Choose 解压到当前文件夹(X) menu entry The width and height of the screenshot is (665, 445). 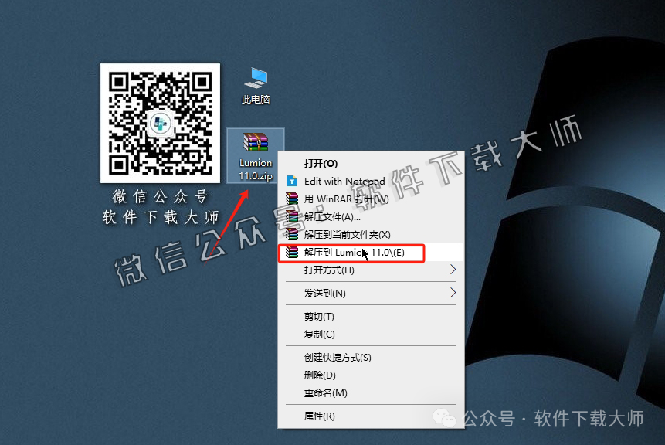pos(371,235)
